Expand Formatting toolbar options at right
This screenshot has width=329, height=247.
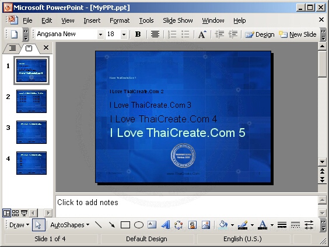pyautogui.click(x=323, y=34)
